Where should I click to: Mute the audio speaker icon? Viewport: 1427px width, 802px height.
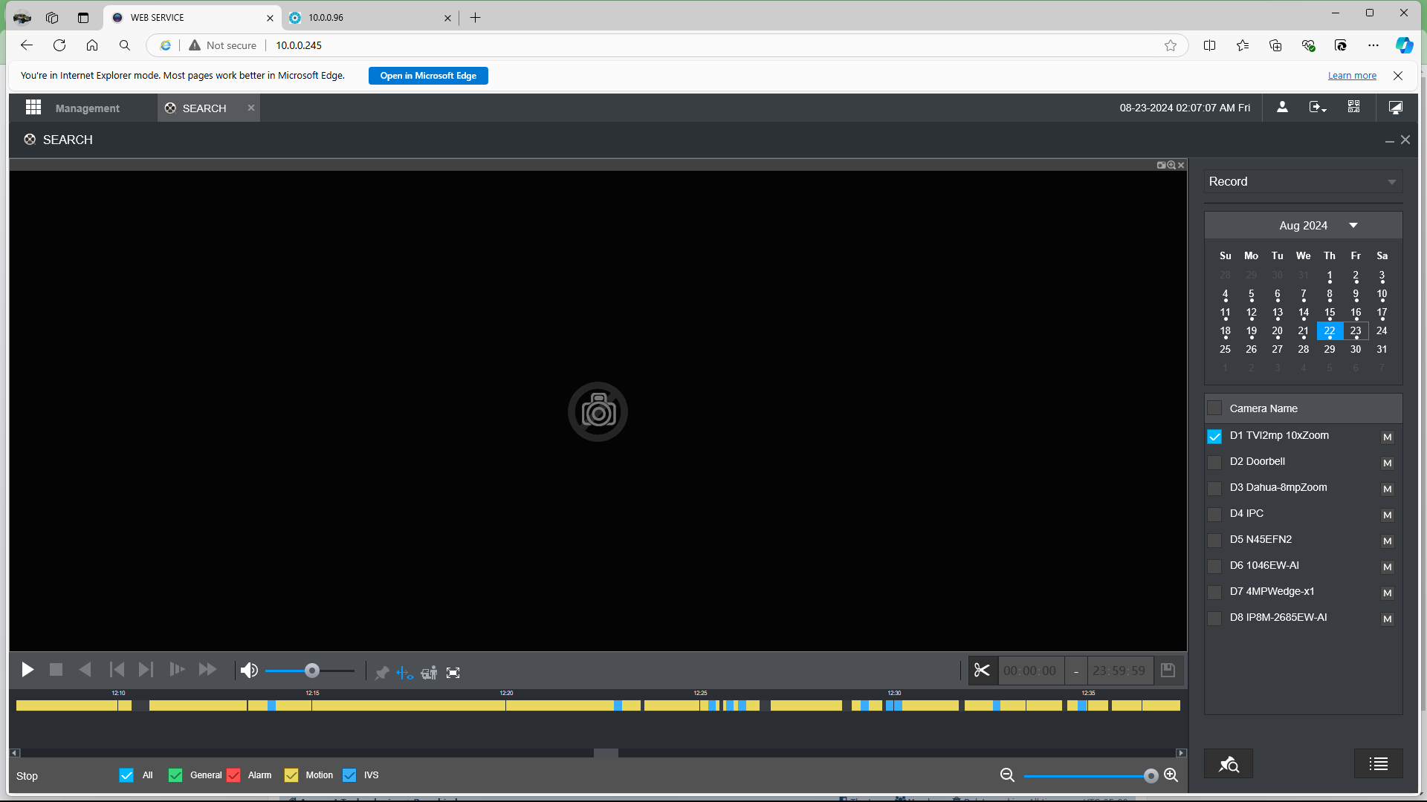(x=249, y=671)
